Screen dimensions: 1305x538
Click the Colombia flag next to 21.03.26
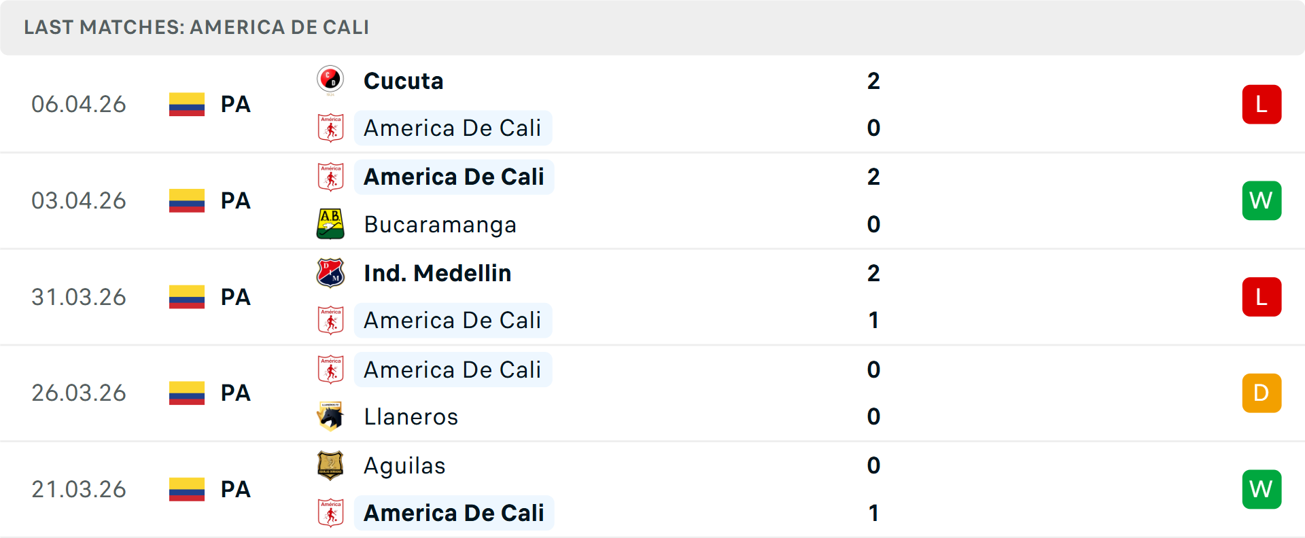coord(186,489)
